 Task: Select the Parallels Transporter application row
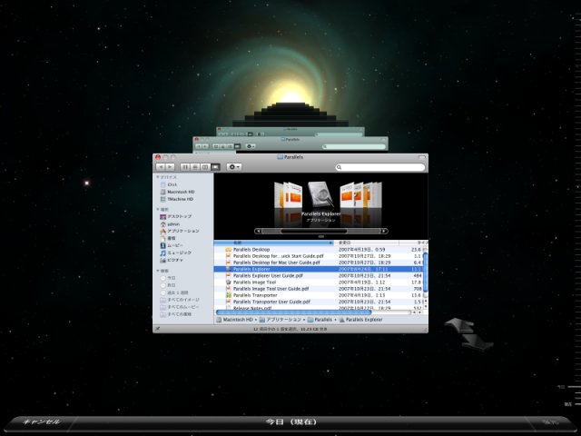coord(319,295)
